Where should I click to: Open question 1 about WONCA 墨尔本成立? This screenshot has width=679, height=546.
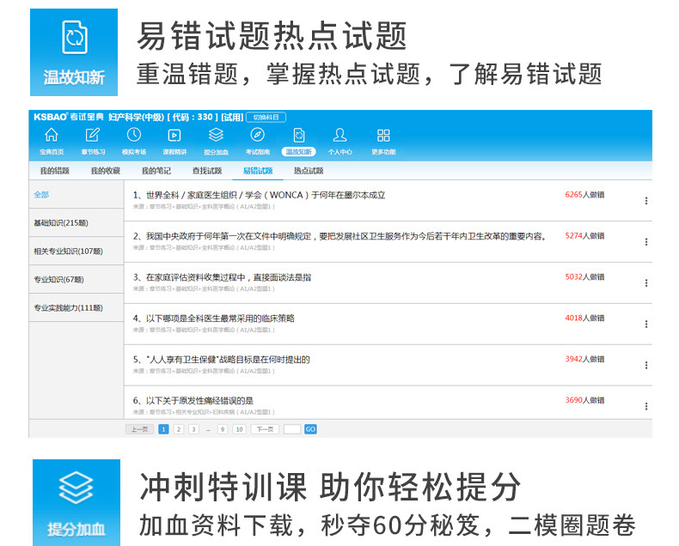tap(259, 195)
